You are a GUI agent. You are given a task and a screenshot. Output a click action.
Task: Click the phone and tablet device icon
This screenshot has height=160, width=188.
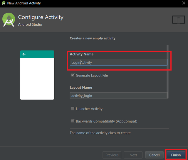tap(178, 20)
